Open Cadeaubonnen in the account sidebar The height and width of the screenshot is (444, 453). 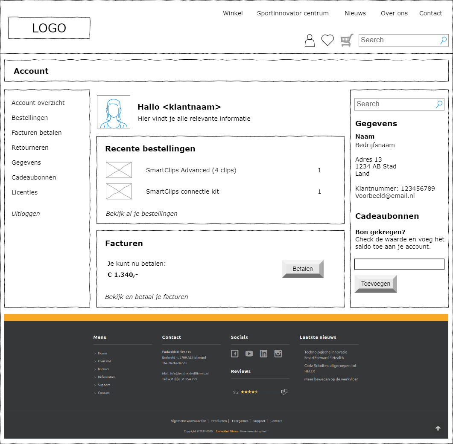(x=34, y=177)
